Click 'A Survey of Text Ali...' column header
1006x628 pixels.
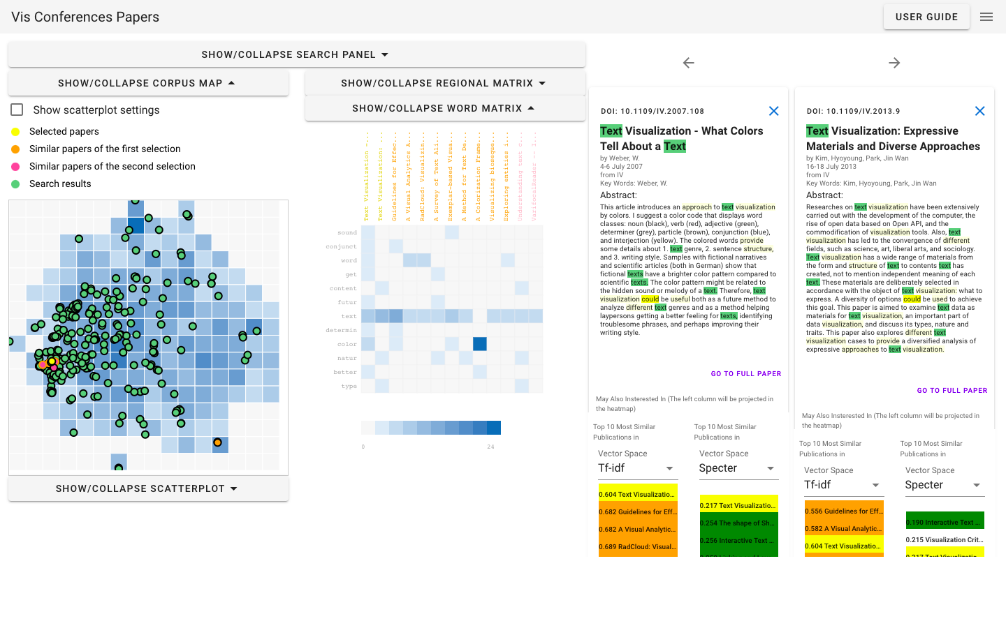[437, 175]
